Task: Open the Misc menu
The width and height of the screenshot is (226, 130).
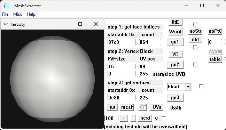Action: point(17,14)
